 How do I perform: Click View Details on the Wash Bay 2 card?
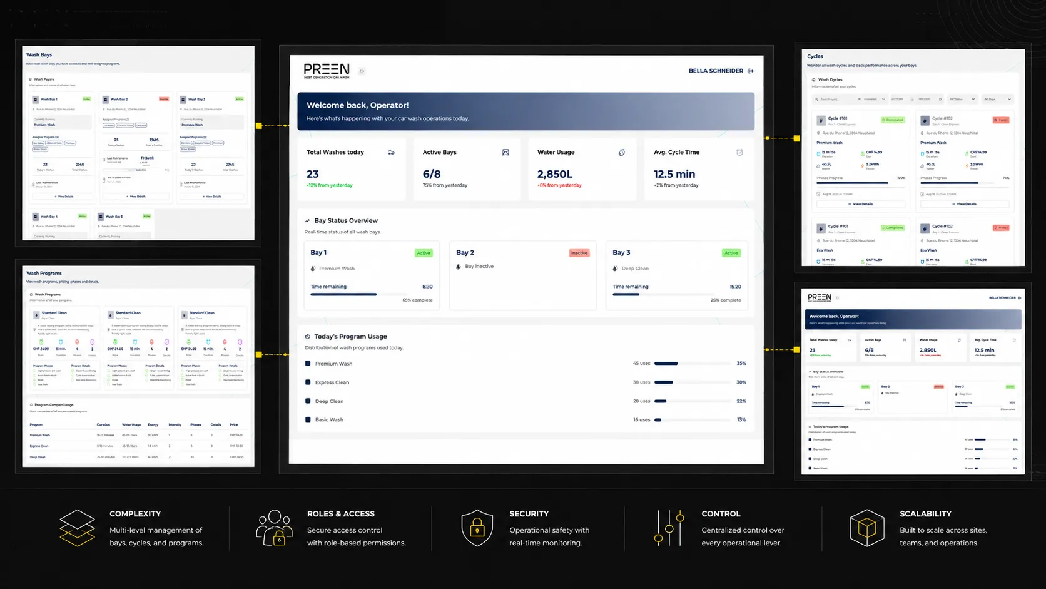pos(136,197)
